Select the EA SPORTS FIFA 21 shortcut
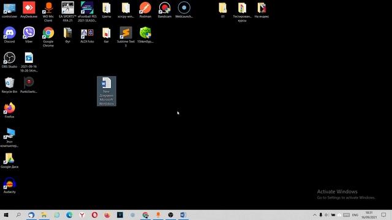Image resolution: width=392 pixels, height=220 pixels. 68,12
